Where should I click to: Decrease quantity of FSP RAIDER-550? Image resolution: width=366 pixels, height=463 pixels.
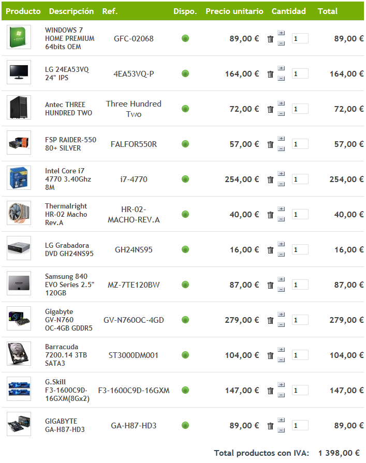coord(281,149)
